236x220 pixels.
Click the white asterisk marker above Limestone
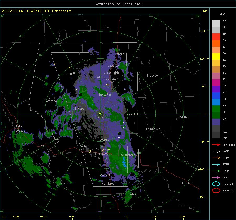coord(50,99)
